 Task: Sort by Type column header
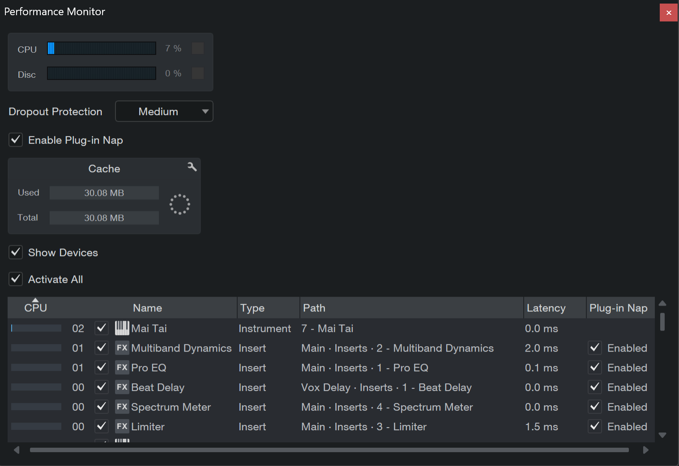click(x=269, y=308)
